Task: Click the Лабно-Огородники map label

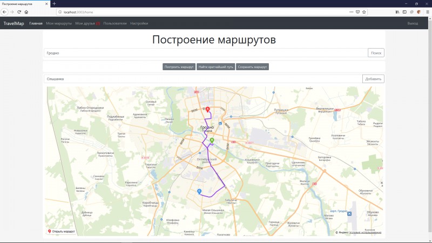Action: point(90,108)
